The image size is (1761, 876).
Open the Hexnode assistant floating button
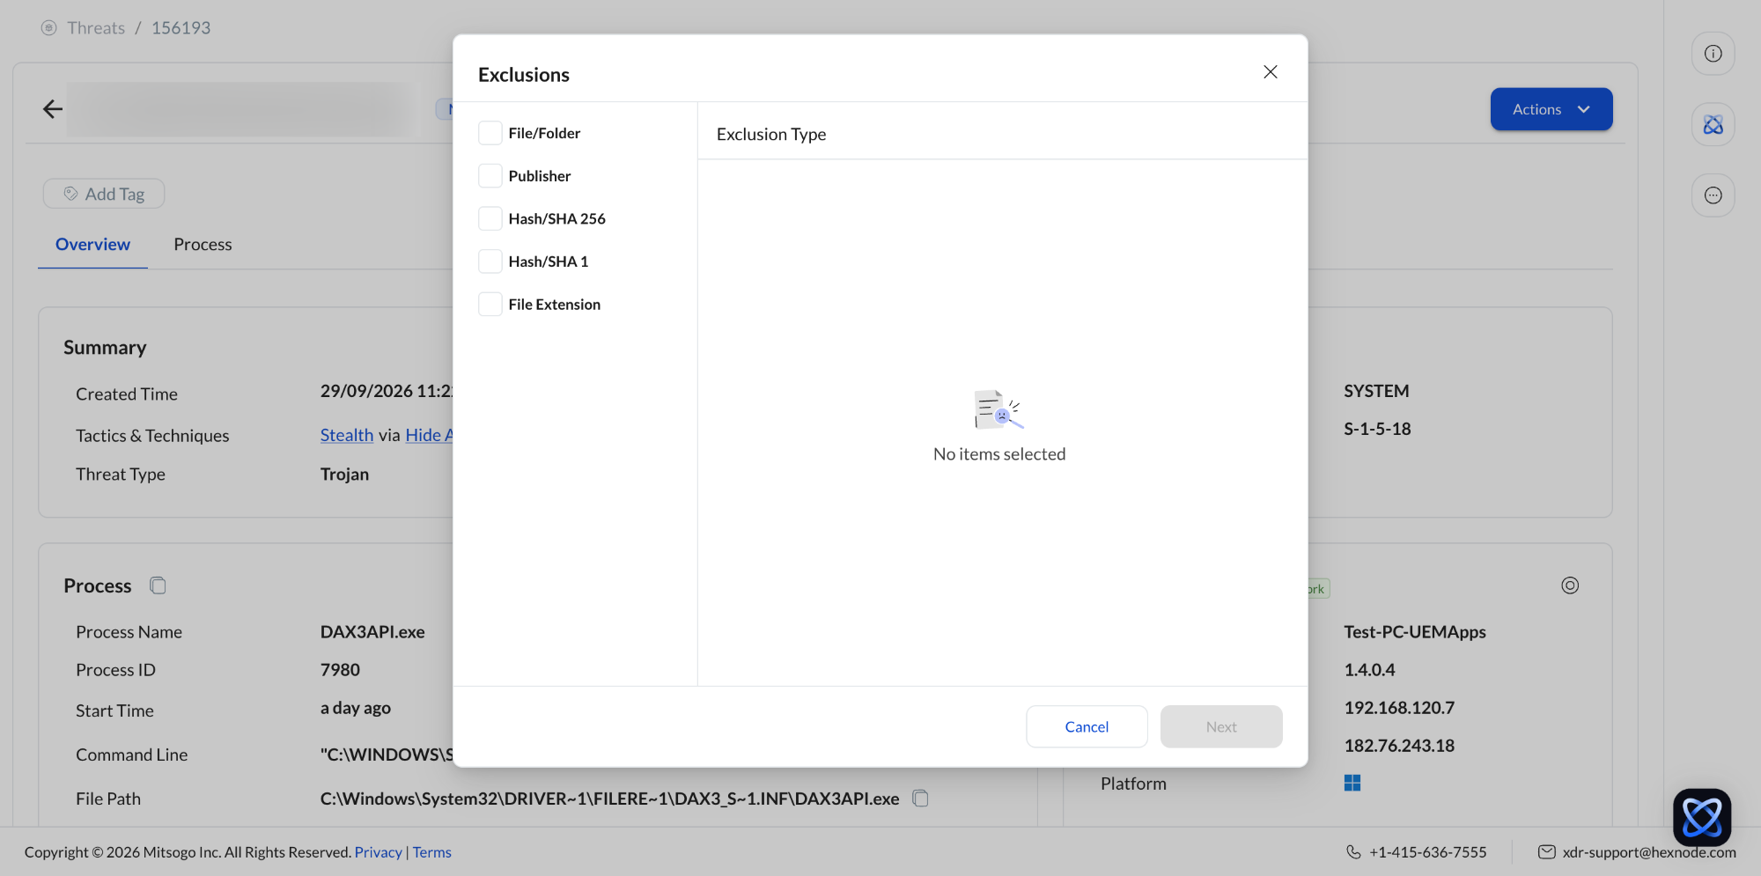pyautogui.click(x=1702, y=817)
